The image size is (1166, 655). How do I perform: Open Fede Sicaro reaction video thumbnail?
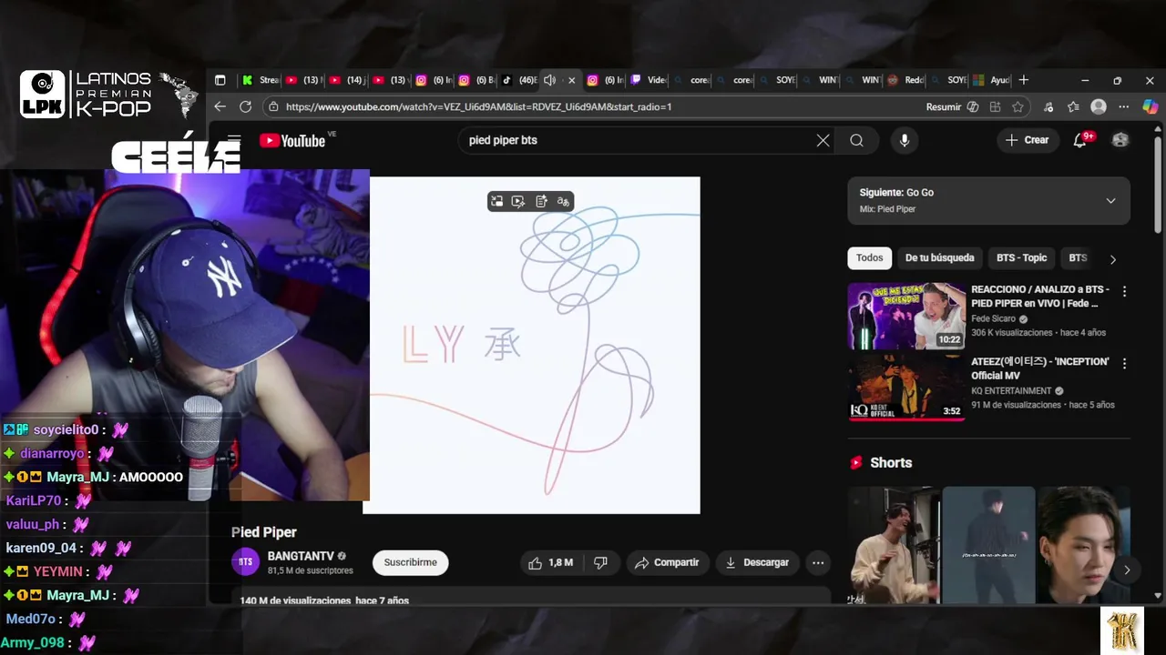pos(906,316)
